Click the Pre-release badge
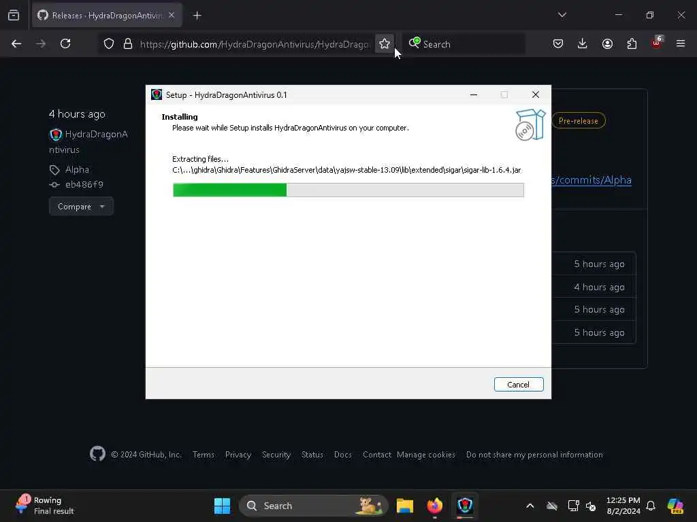 coord(579,121)
